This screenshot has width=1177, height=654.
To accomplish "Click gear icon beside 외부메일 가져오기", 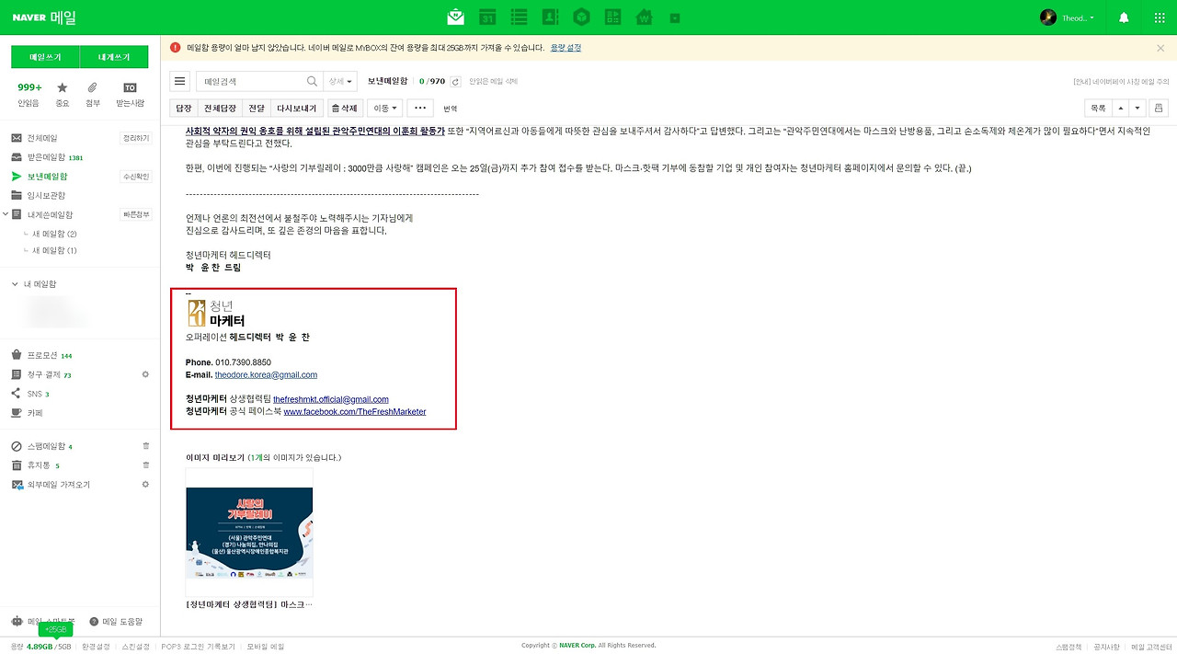I will [144, 484].
